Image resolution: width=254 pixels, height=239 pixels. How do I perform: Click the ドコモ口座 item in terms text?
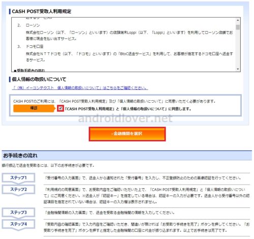pyautogui.click(x=35, y=47)
